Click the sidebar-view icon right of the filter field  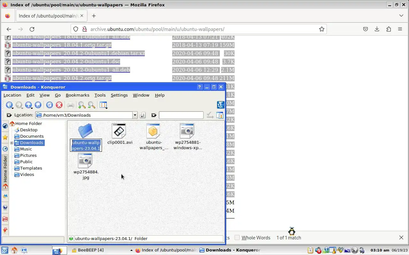point(220,115)
